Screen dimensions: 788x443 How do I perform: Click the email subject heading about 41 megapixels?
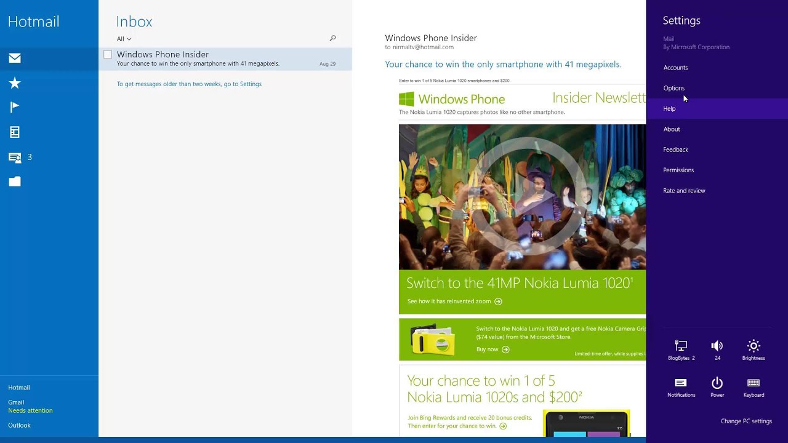[503, 64]
